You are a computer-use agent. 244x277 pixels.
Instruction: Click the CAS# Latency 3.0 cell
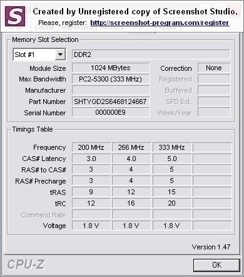pos(91,159)
